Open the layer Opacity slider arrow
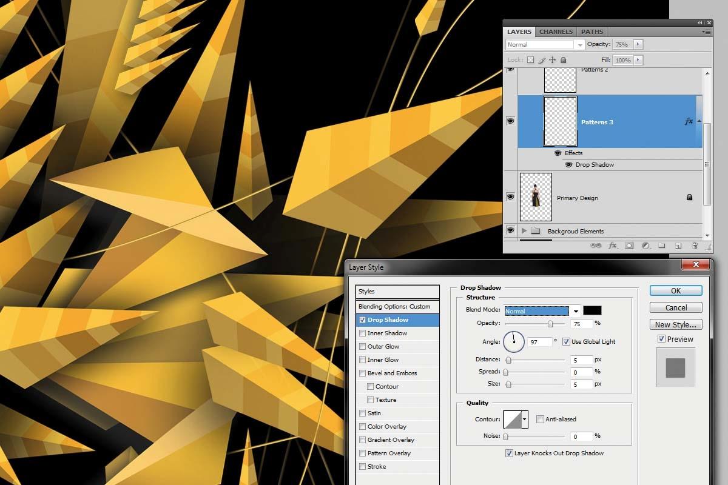 (638, 44)
